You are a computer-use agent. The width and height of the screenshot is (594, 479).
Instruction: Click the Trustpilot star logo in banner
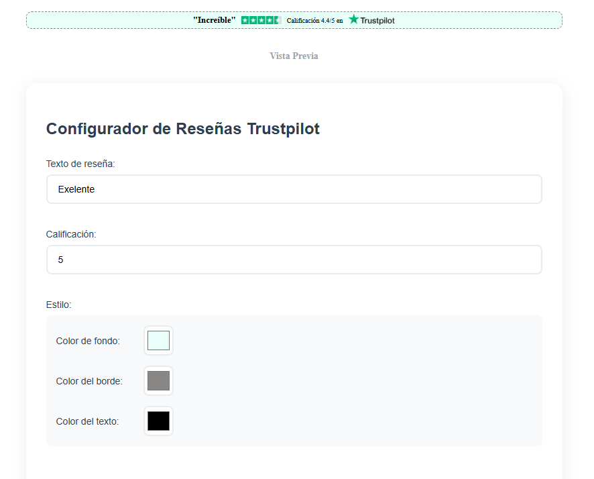[x=353, y=20]
